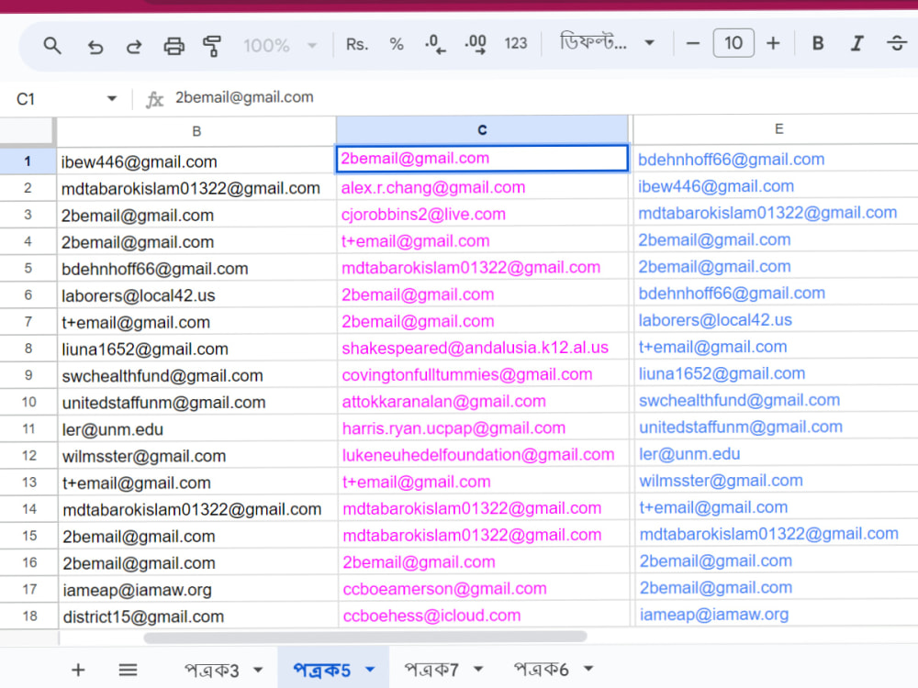Image resolution: width=918 pixels, height=688 pixels.
Task: Toggle italic formatting
Action: [x=857, y=43]
